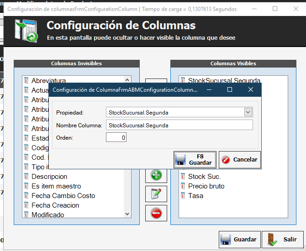Click the red minus remove column button

156,213
